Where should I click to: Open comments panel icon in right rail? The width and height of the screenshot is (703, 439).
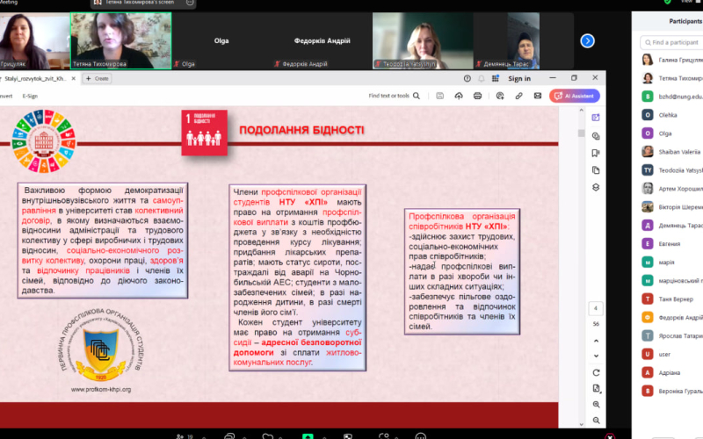pyautogui.click(x=596, y=136)
